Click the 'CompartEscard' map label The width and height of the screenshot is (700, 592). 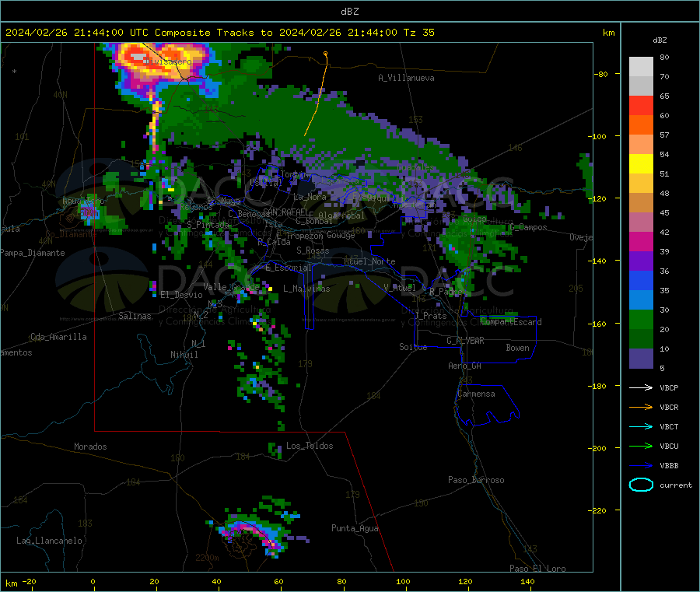511,322
